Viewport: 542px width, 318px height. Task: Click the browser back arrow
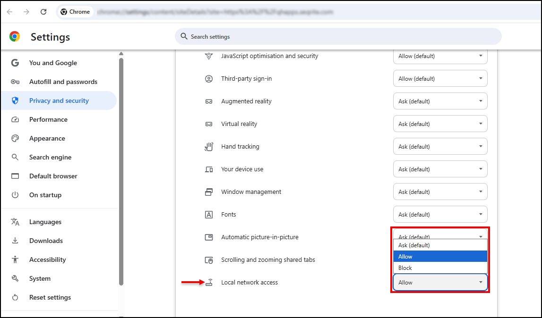10,12
